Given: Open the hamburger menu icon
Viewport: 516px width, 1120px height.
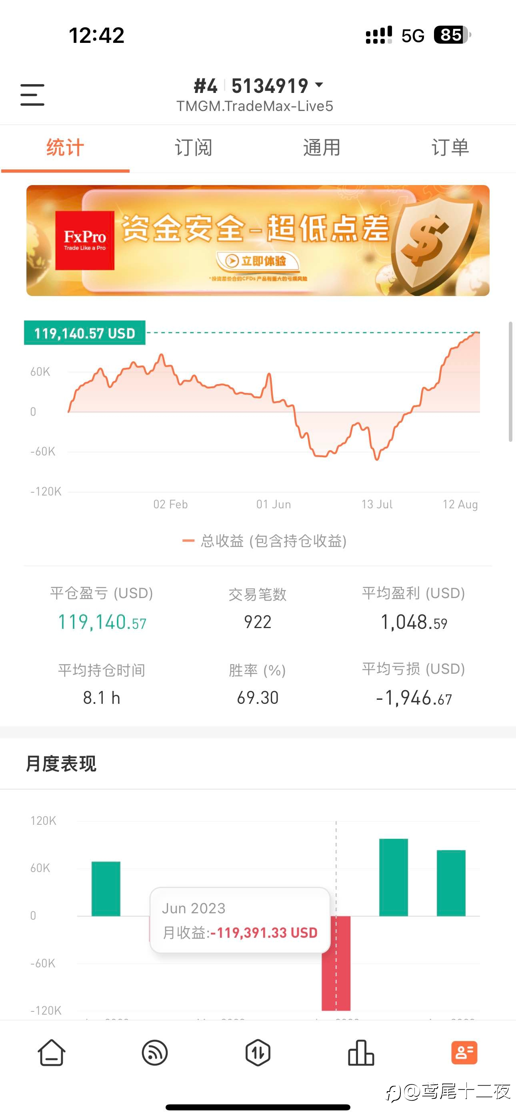Looking at the screenshot, I should click(x=32, y=95).
